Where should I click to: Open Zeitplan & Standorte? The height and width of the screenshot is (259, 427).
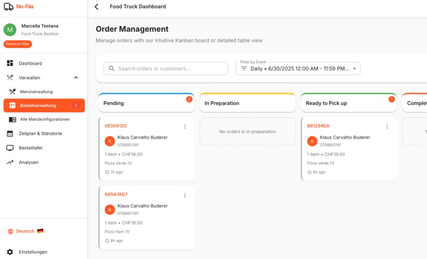coord(44,133)
